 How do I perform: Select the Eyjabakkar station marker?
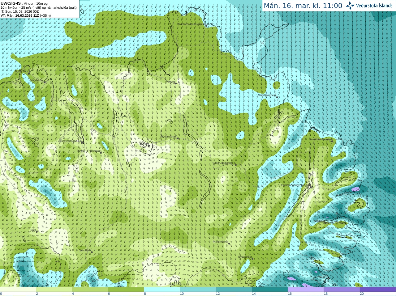[x=252, y=259]
